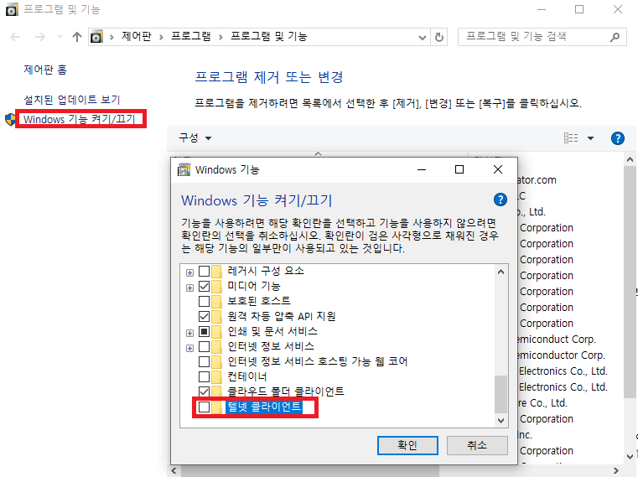Open 제어판 홈 link
638x477 pixels.
tap(45, 70)
